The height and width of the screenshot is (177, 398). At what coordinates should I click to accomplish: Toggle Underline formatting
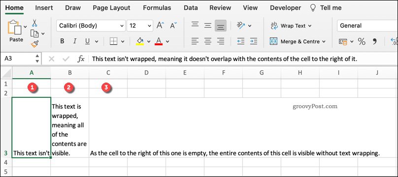tap(88, 41)
